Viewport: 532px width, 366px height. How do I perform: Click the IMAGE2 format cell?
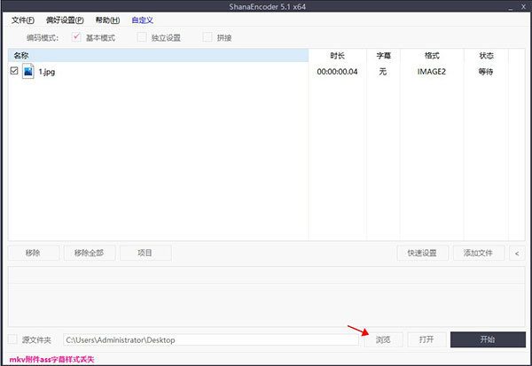coord(432,72)
